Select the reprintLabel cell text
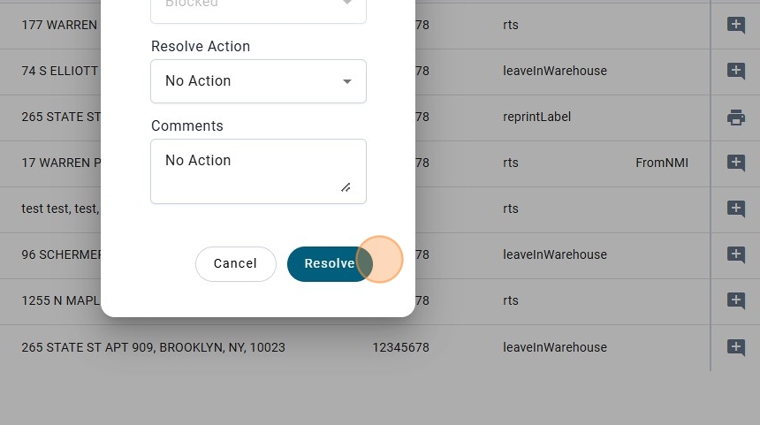Viewport: 760px width, 425px height. tap(537, 117)
